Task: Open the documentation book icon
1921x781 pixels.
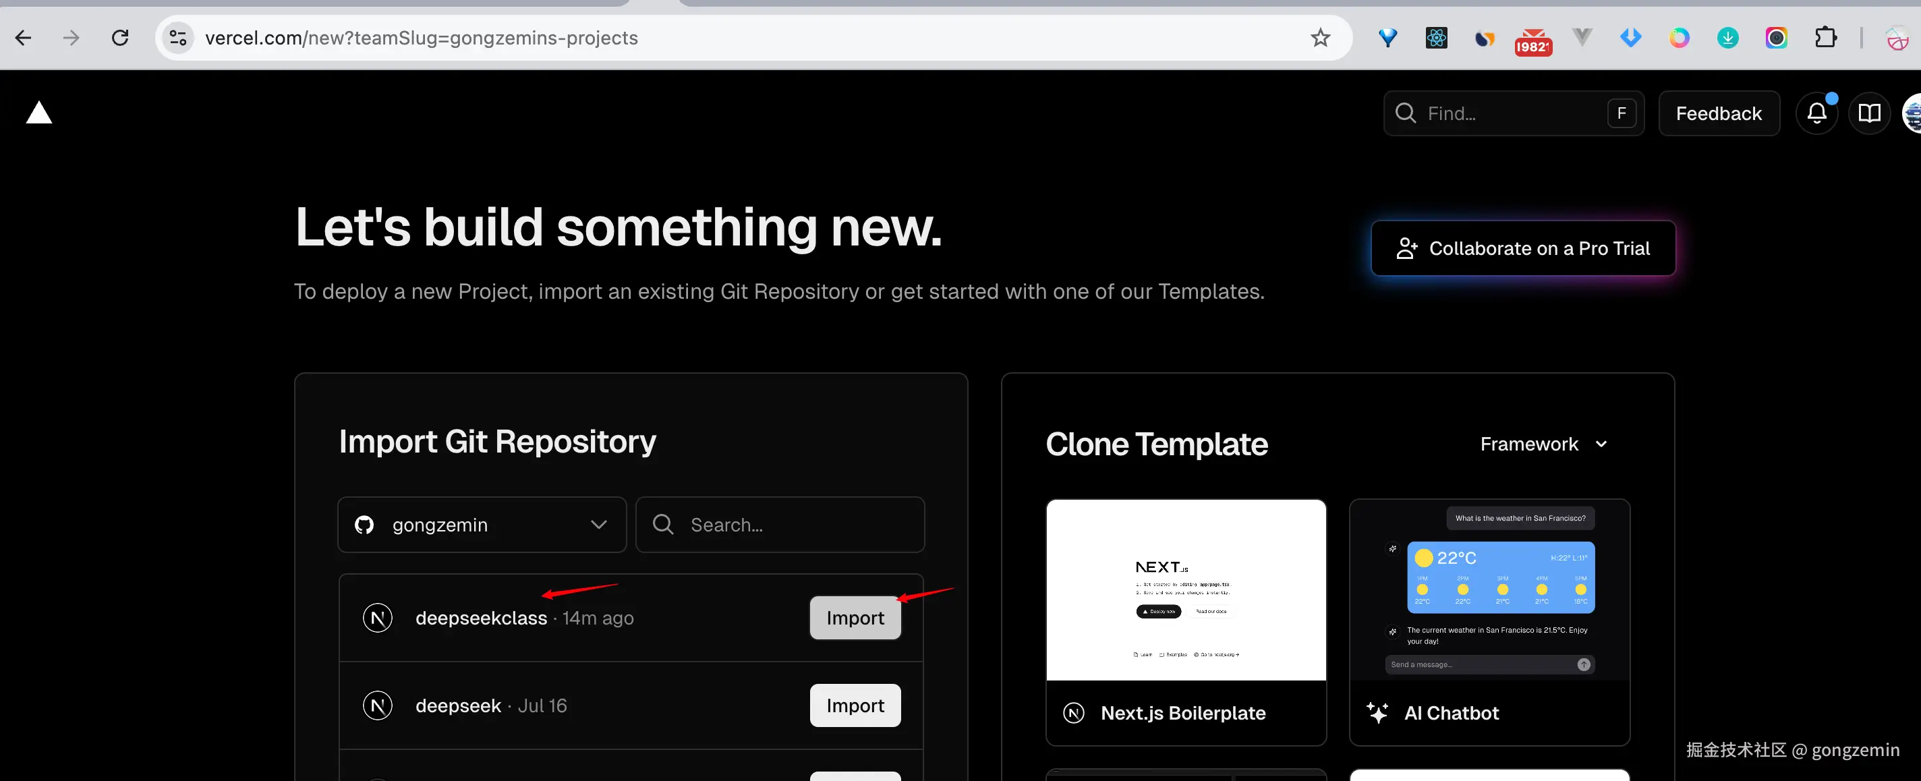Action: (x=1869, y=113)
